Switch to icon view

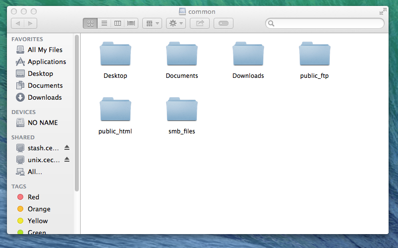coord(90,23)
